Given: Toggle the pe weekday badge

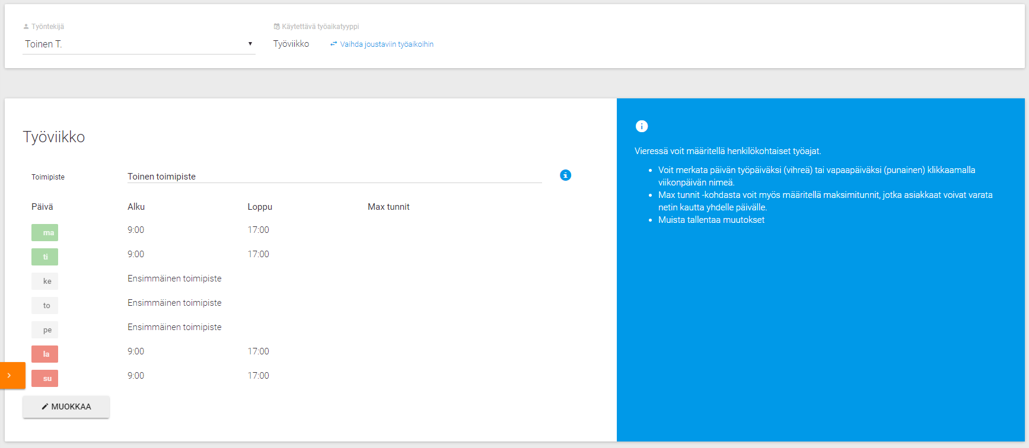Looking at the screenshot, I should pyautogui.click(x=44, y=330).
